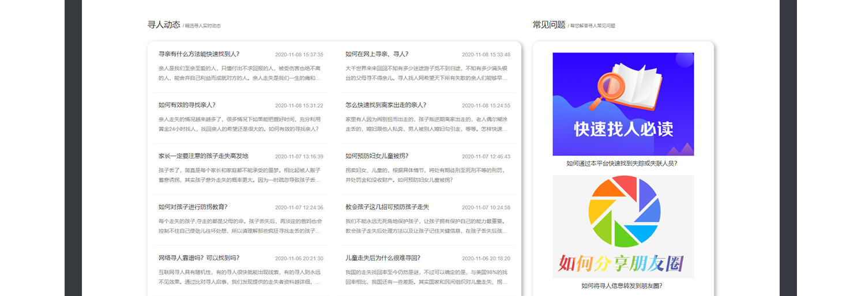
Task: Click summary starting 每个走失的孩子
Action: tap(239, 226)
